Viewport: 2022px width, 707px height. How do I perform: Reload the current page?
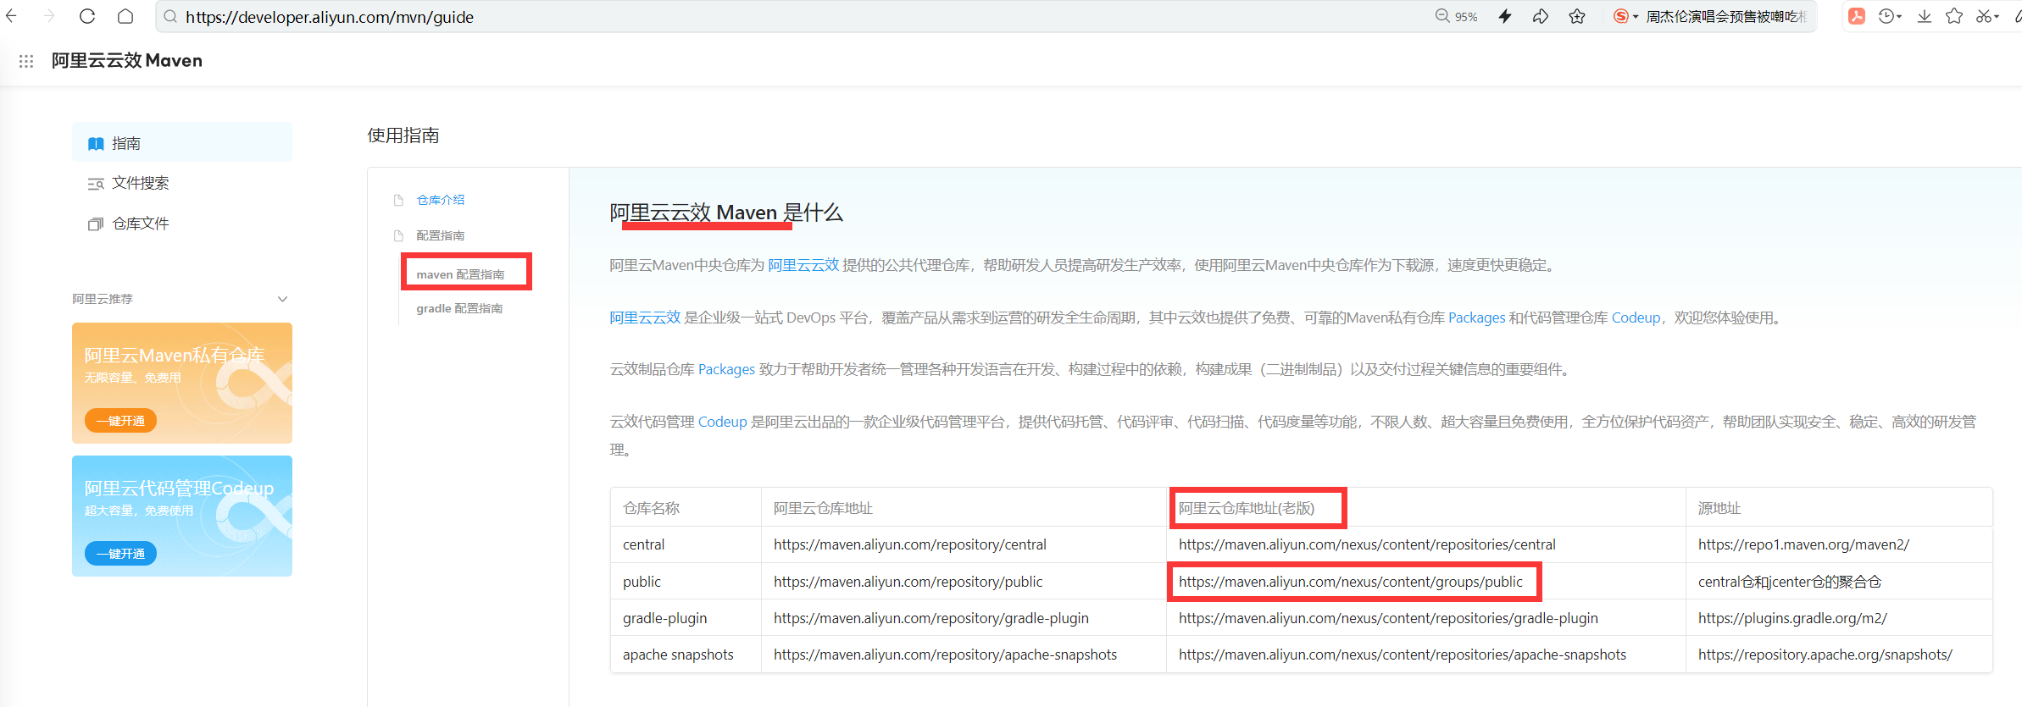pos(87,16)
